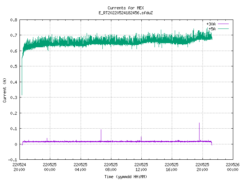Click the "Current (A)" y-axis label
Image resolution: width=240 pixels, height=180 pixels.
click(x=4, y=90)
